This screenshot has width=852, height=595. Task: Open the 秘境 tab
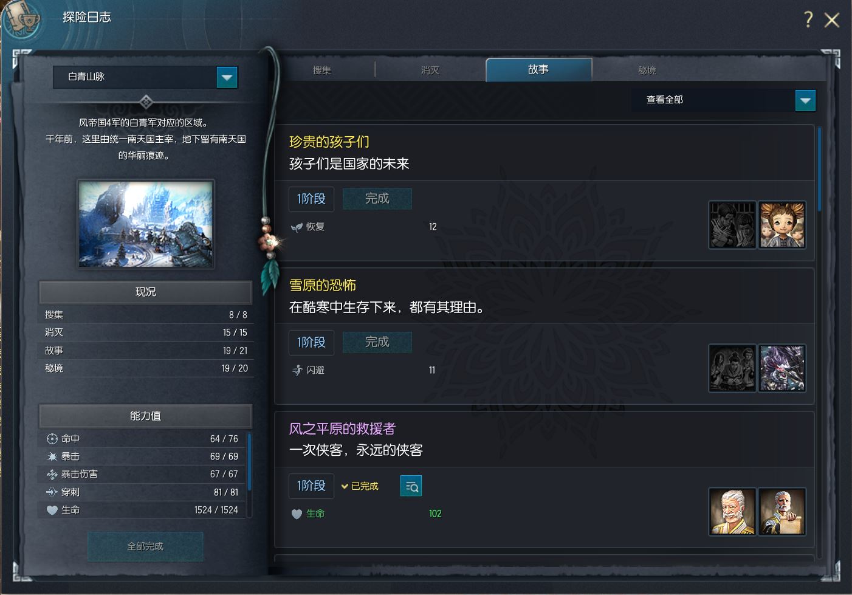[x=647, y=71]
